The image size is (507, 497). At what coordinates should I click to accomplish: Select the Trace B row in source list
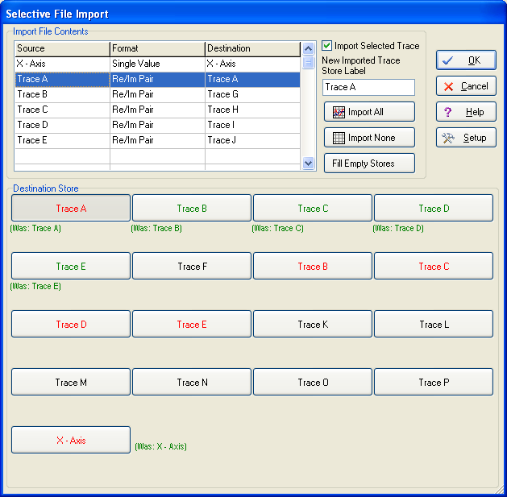[61, 94]
